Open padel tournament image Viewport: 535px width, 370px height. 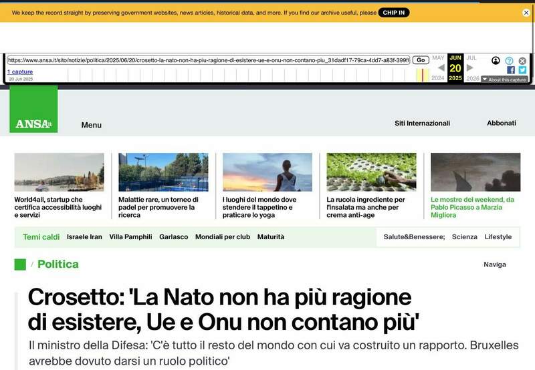click(163, 172)
